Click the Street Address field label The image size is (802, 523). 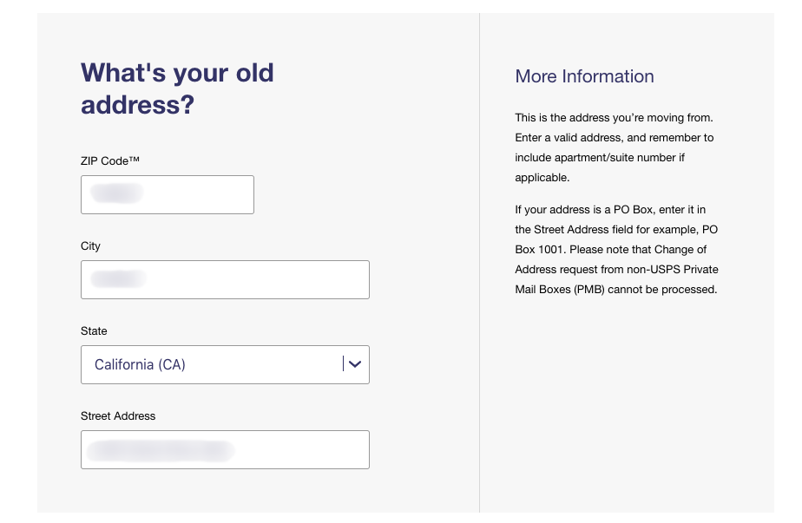118,416
